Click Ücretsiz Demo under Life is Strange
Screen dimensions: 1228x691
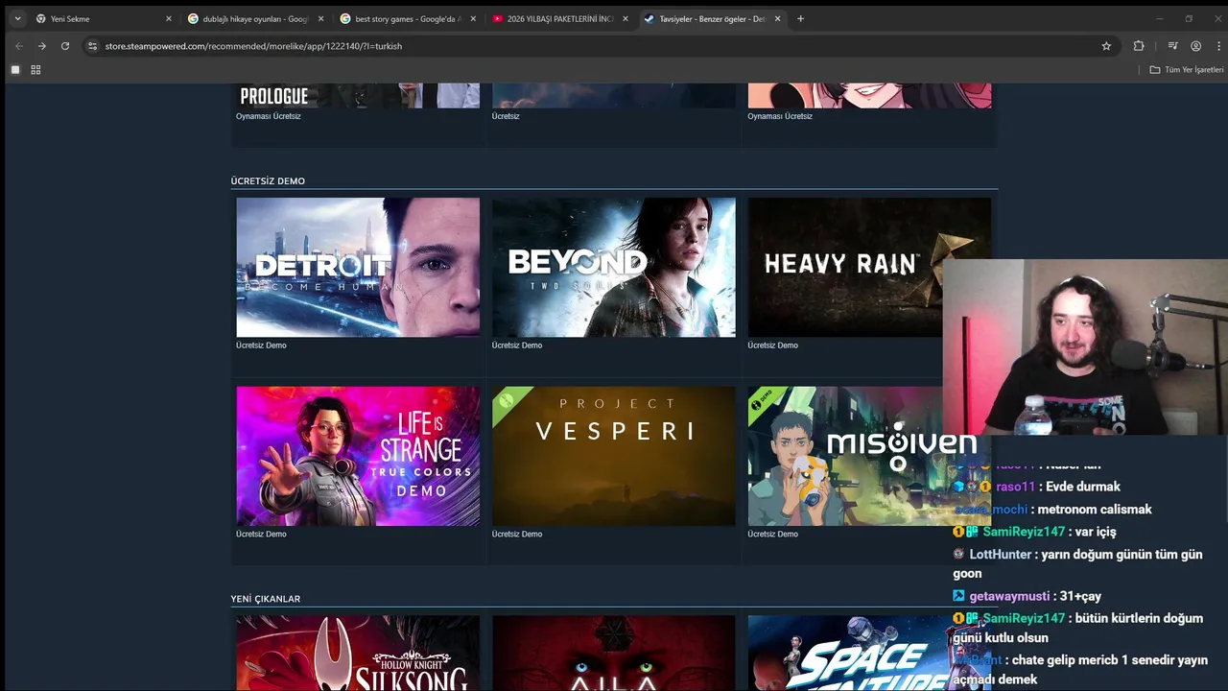pos(261,535)
